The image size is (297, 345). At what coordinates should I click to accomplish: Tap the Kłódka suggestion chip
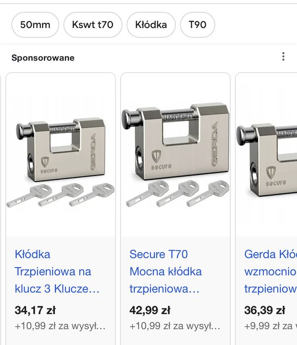tap(151, 25)
